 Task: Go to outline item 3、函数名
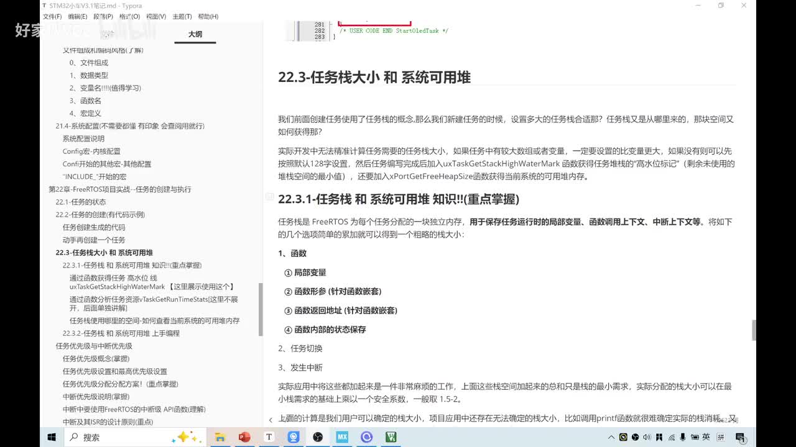[x=86, y=101]
